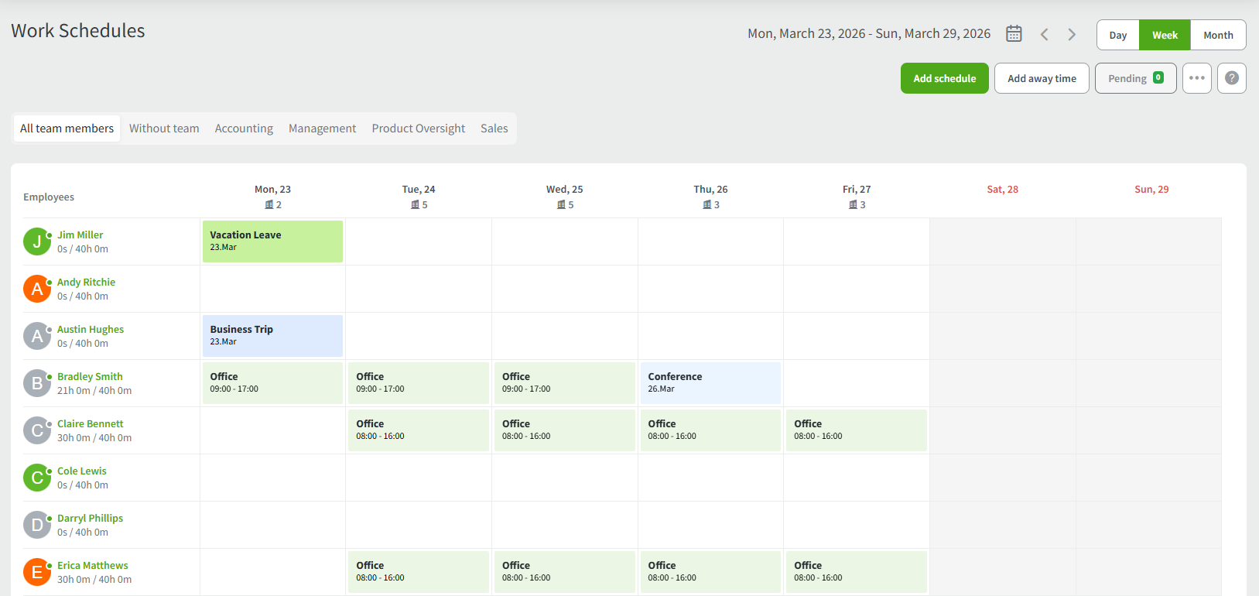1259x596 pixels.
Task: Go to previous week arrow
Action: click(x=1045, y=34)
